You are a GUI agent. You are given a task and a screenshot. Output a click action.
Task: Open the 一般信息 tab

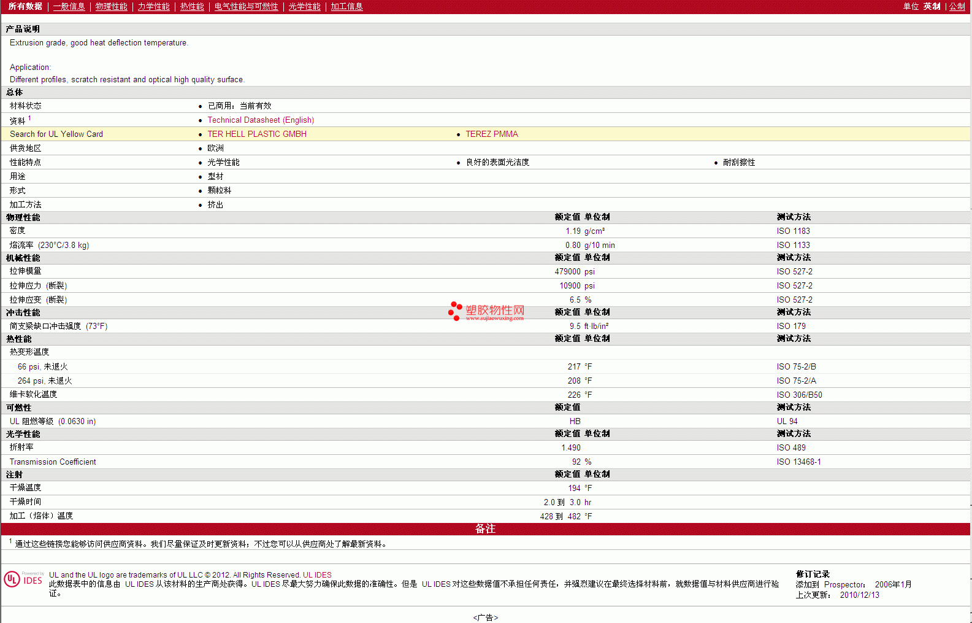click(69, 6)
